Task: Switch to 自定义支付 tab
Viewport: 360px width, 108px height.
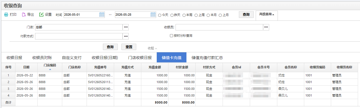Action: point(72,58)
